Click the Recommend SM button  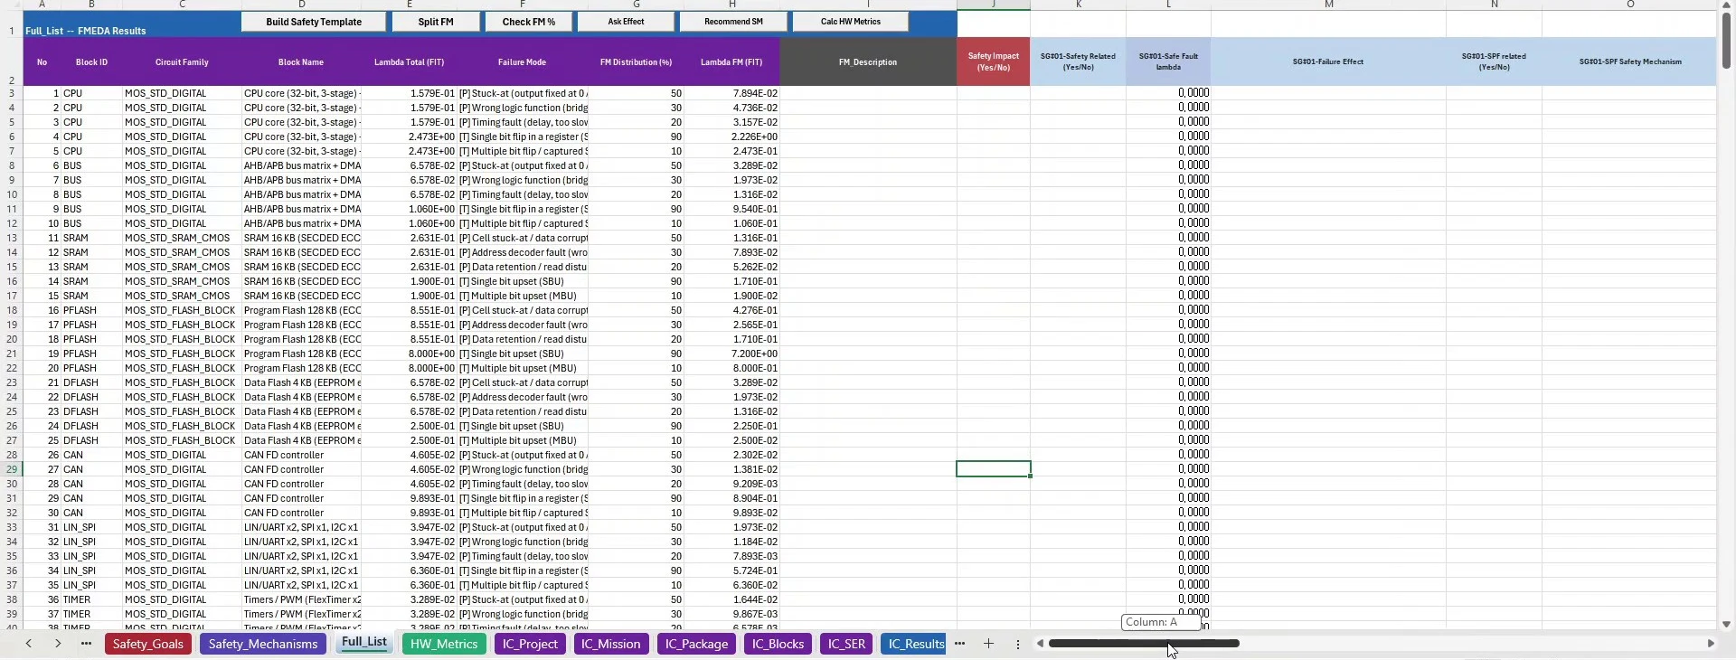pos(733,22)
